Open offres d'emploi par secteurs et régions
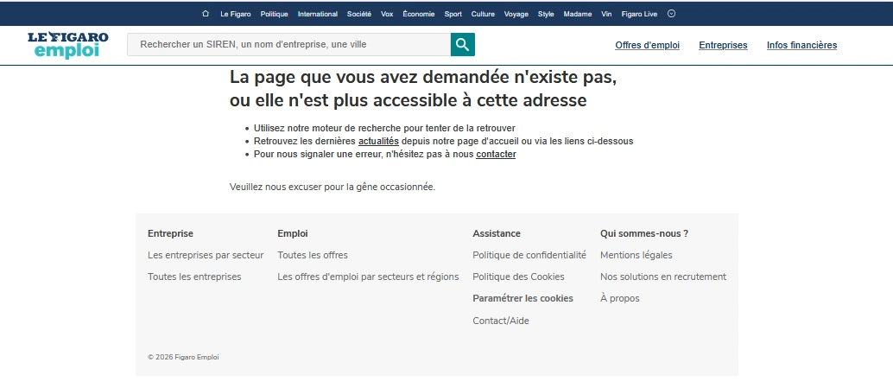This screenshot has height=388, width=893. [x=368, y=277]
